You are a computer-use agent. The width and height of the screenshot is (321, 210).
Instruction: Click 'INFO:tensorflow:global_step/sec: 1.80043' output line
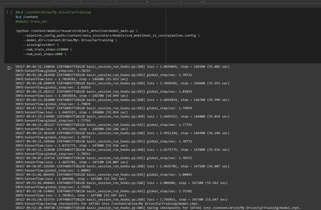coord(53,170)
